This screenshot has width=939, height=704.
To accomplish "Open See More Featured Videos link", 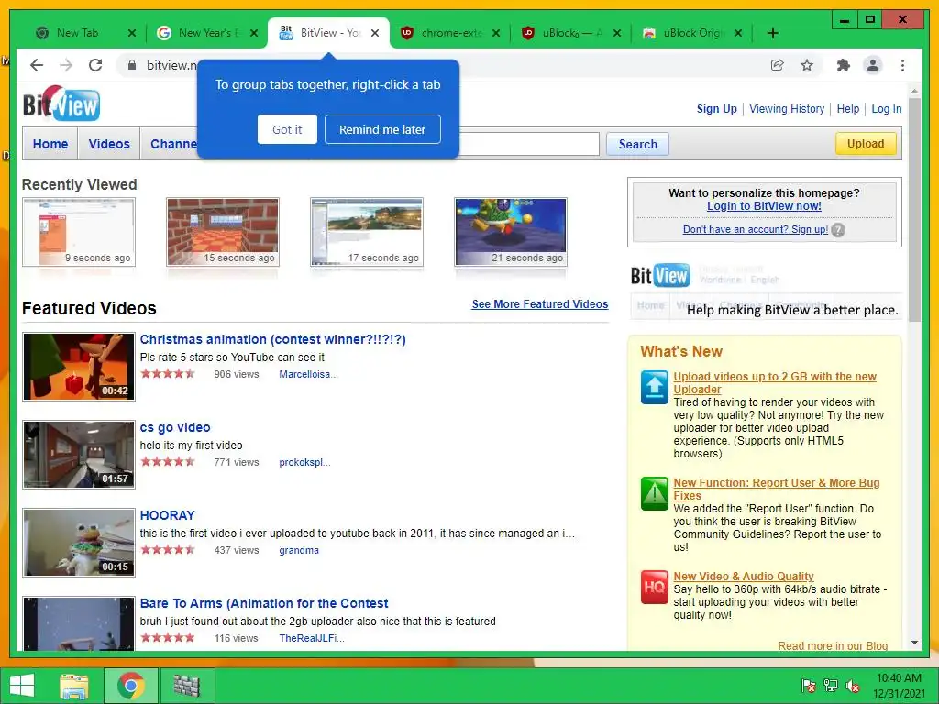I will tap(539, 304).
